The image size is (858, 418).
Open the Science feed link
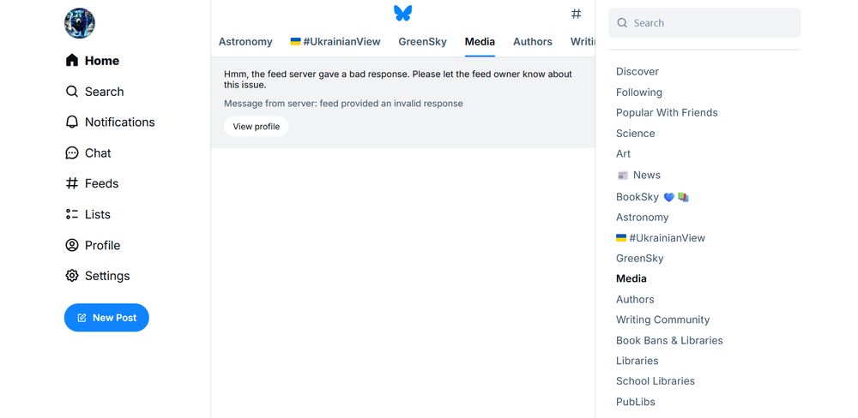(635, 134)
